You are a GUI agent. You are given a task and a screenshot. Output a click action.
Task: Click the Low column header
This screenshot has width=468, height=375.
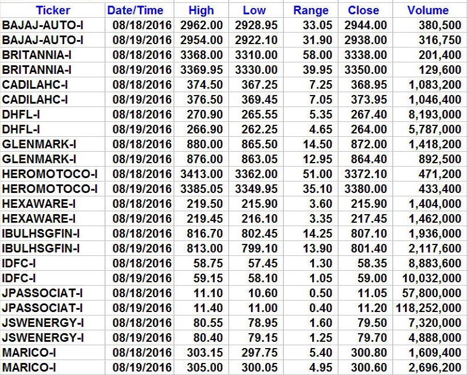(x=254, y=10)
